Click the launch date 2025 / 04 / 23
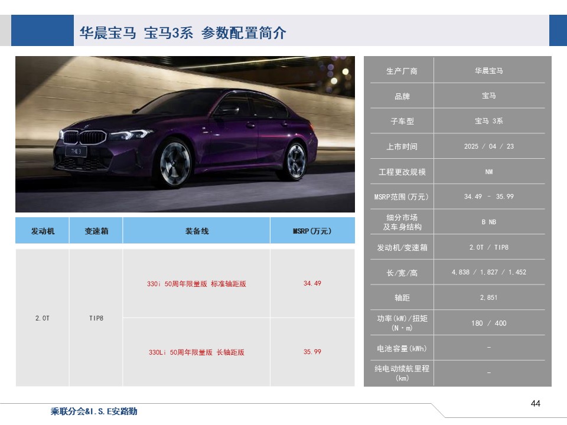 coord(489,146)
